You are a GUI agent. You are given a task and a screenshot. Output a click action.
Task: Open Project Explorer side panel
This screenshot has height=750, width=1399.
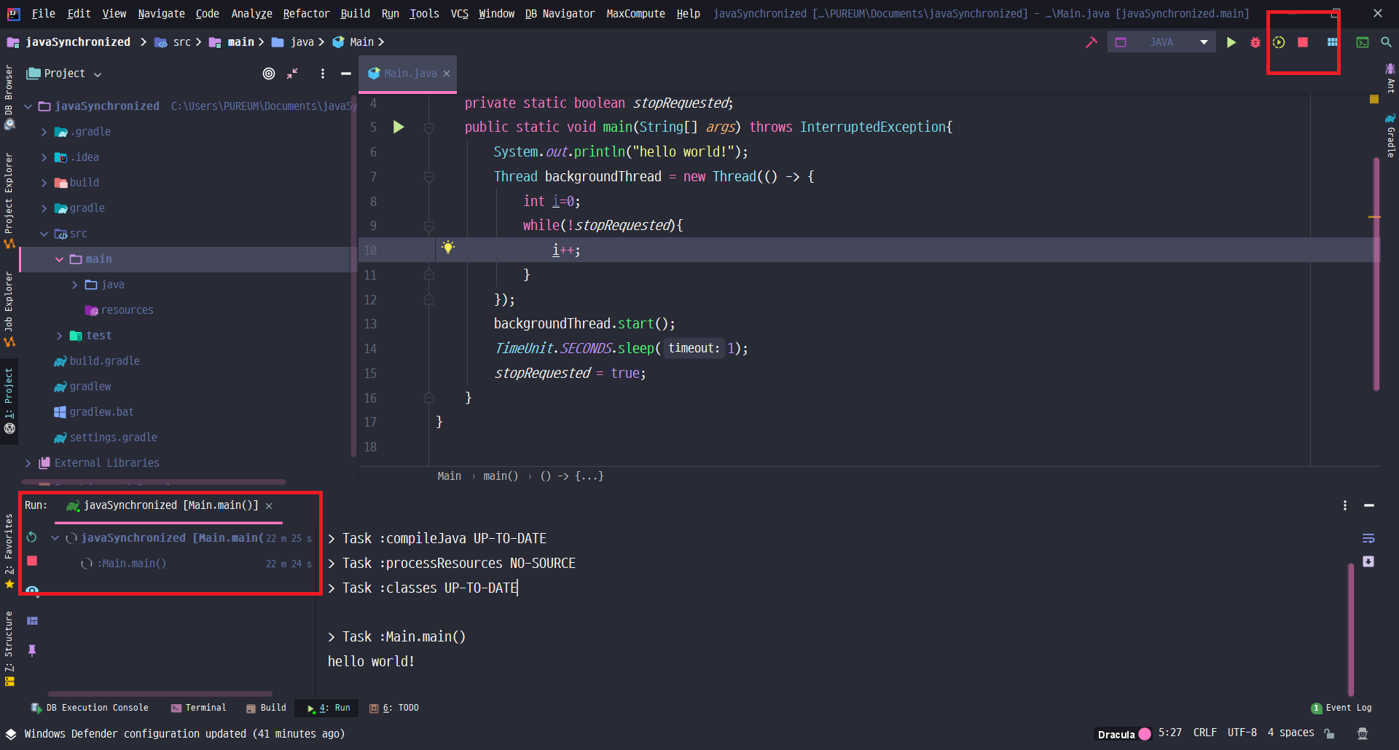pos(9,200)
